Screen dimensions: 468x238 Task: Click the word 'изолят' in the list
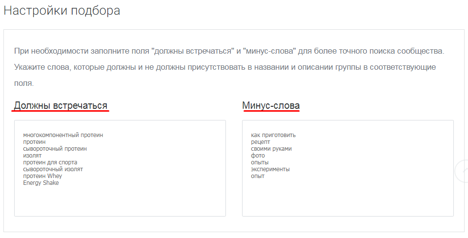click(x=32, y=156)
